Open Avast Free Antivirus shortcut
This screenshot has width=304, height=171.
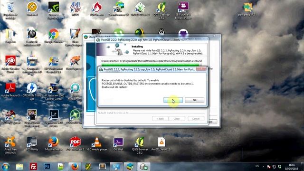(10, 145)
